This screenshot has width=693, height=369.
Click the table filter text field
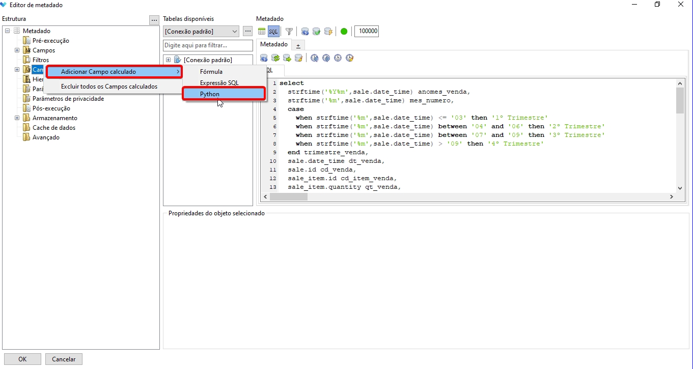208,46
